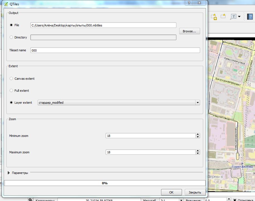The height and width of the screenshot is (201, 255).
Task: Confirm the QTiles dialog with OK
Action: pos(171,192)
